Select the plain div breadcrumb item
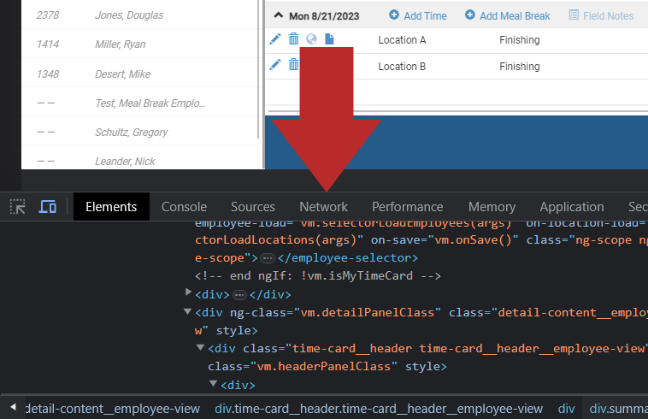 click(566, 409)
